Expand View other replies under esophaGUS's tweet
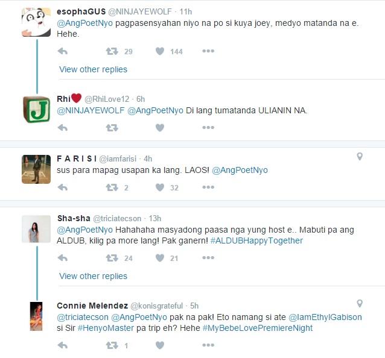The image size is (385, 358). pos(94,69)
